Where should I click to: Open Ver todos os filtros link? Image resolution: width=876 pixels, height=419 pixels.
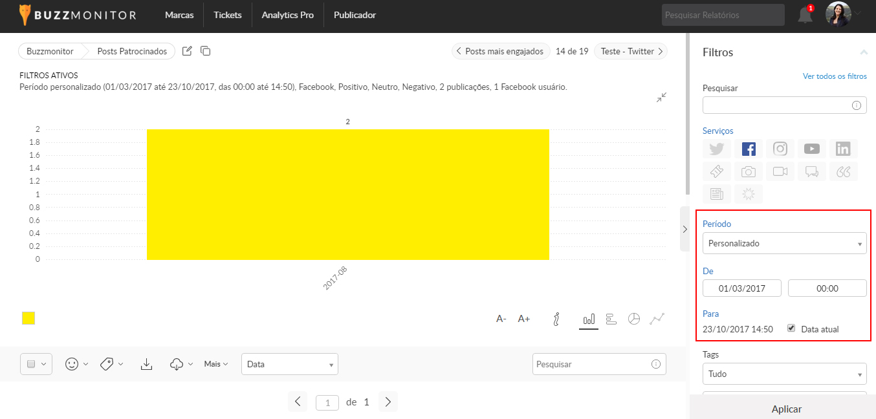click(x=835, y=76)
